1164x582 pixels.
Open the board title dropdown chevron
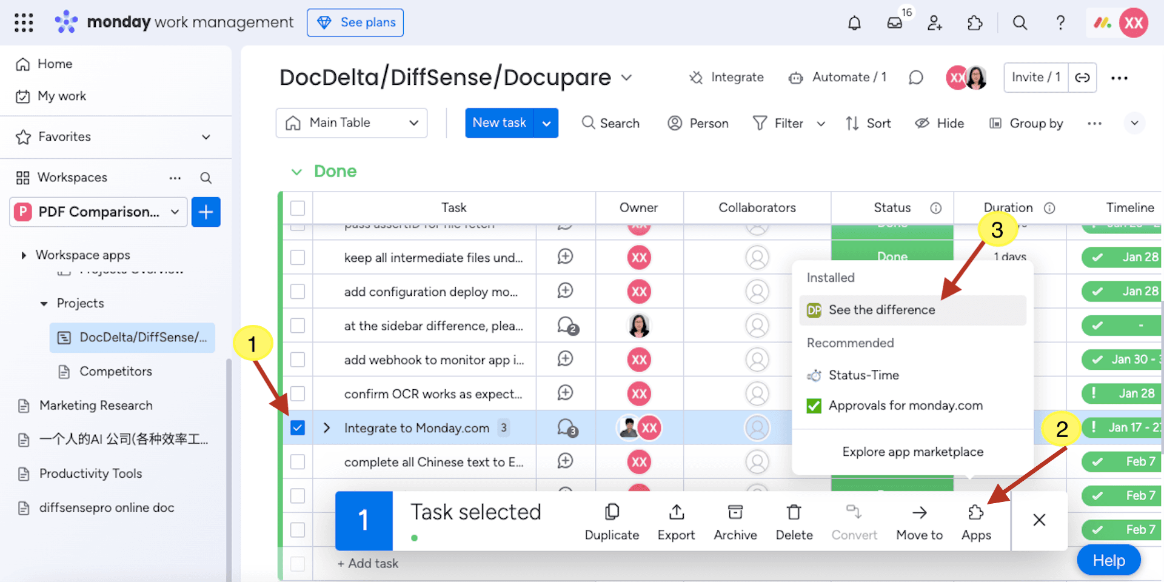(x=627, y=78)
